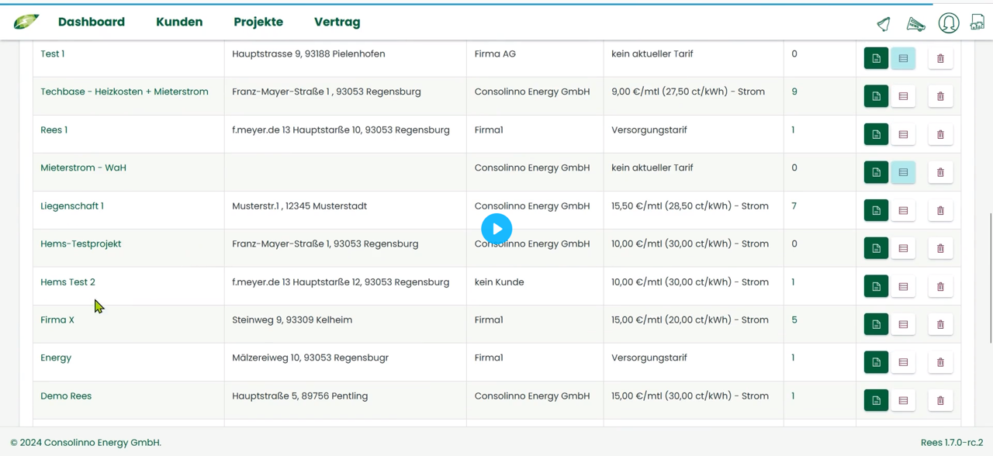The image size is (993, 456).
Task: Open the user profile icon
Action: coord(949,23)
